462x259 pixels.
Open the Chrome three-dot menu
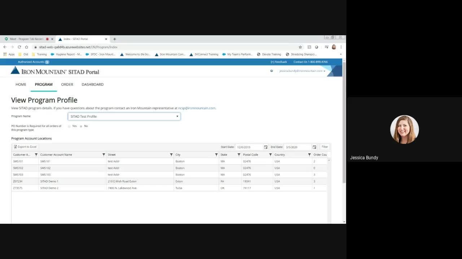point(341,47)
